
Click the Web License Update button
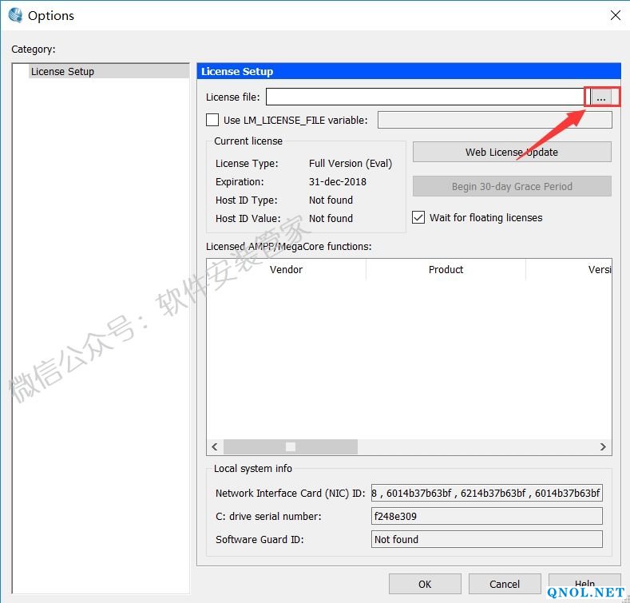pos(512,152)
